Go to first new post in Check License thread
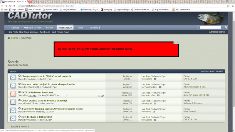The width and height of the screenshot is (235, 132). (19, 100)
